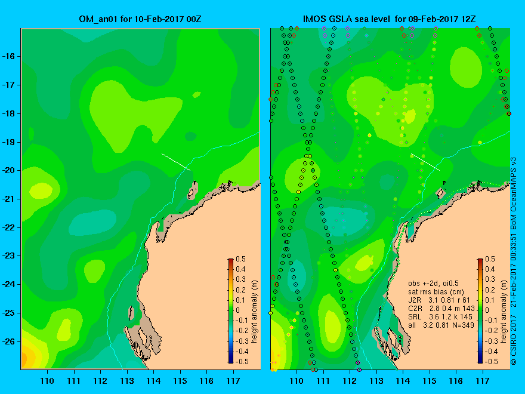Click the -0.2 tick on the right color bar

tap(491, 331)
